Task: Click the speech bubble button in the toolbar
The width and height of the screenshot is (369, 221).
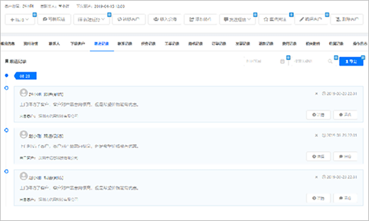Action: click(x=54, y=19)
